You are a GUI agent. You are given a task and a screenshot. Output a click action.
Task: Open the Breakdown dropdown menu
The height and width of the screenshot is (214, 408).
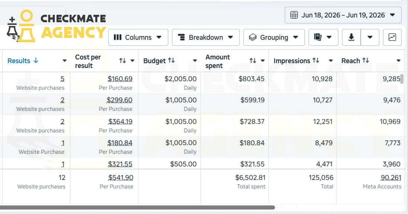(x=205, y=38)
